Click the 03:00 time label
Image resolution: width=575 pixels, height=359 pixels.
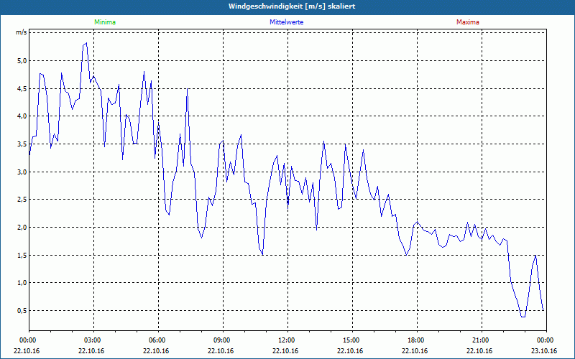point(91,340)
